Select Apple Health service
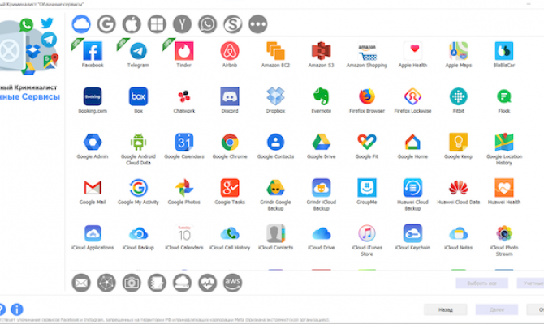The image size is (544, 324). 412,51
